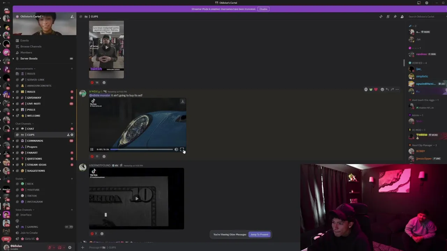Hide the member list
447x251 pixels.
tap(402, 16)
